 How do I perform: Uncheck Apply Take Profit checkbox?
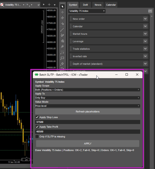(x=37, y=127)
